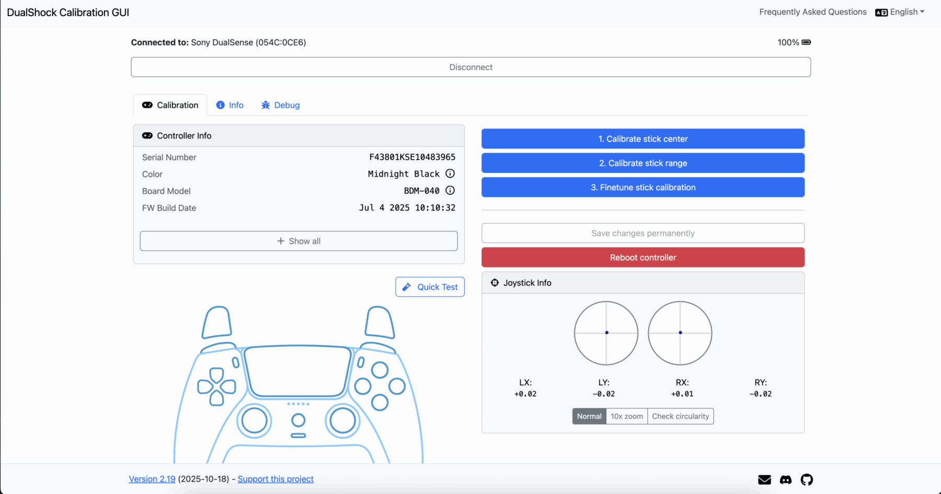
Task: Expand controller info with Show all
Action: point(299,241)
